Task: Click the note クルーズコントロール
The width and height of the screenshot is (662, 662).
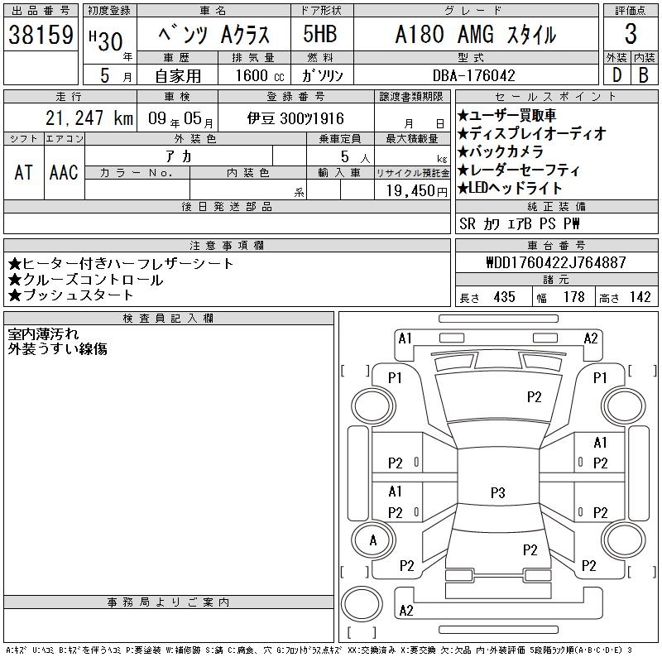Action: click(x=86, y=280)
